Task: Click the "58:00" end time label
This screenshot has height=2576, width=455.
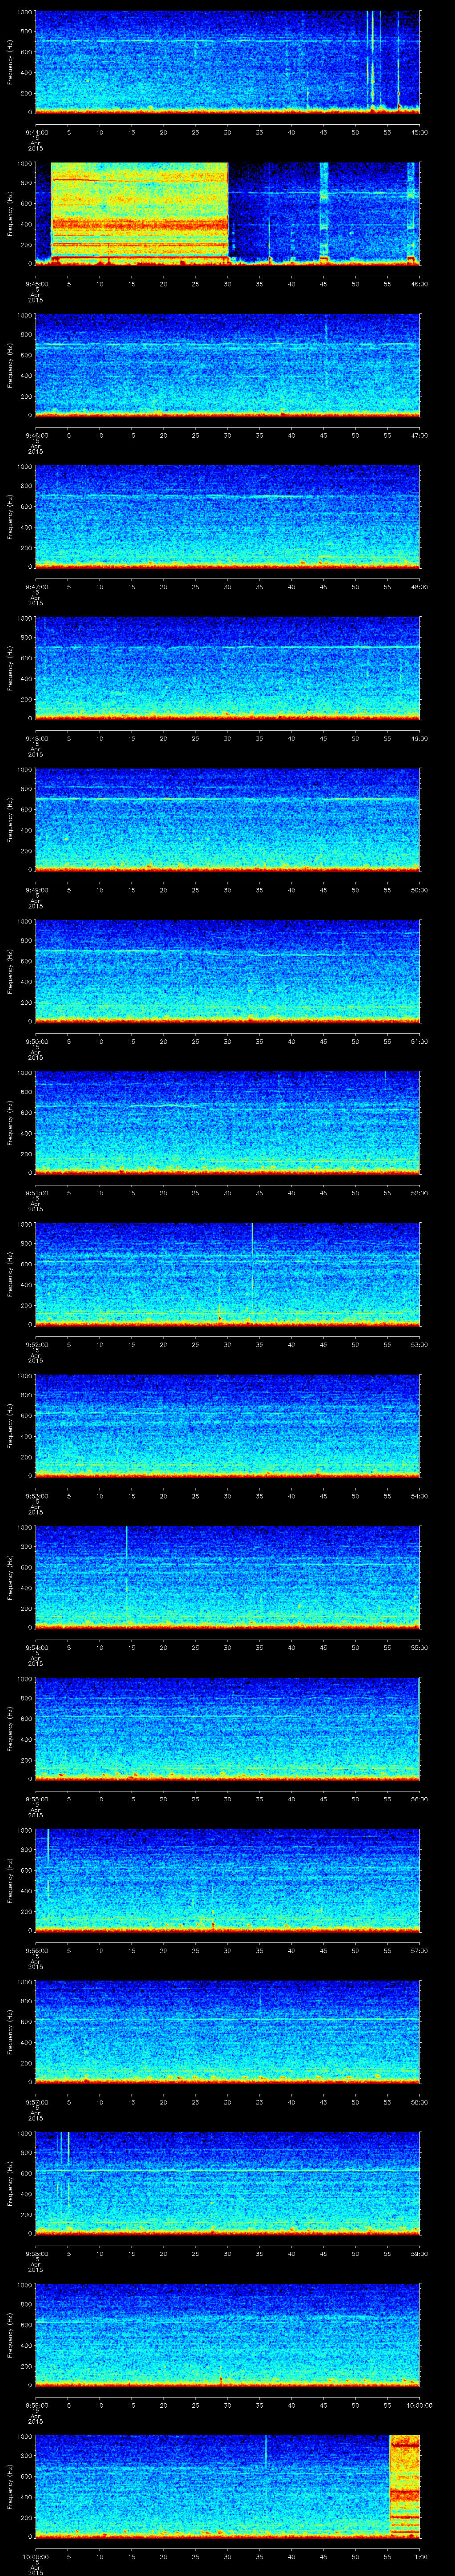Action: pos(420,2102)
